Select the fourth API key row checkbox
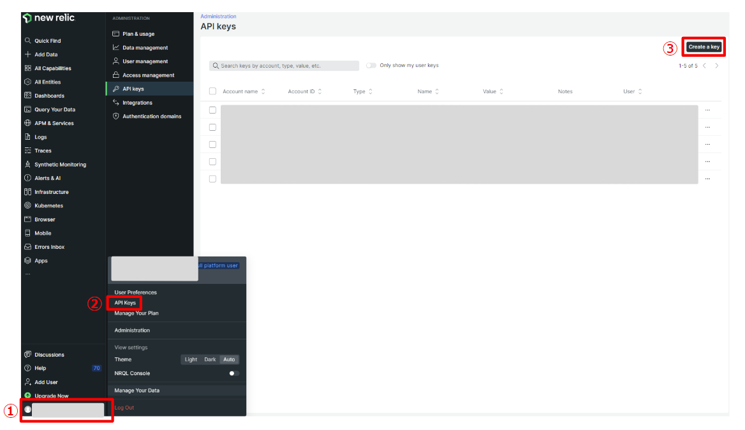The width and height of the screenshot is (745, 430). click(x=212, y=161)
